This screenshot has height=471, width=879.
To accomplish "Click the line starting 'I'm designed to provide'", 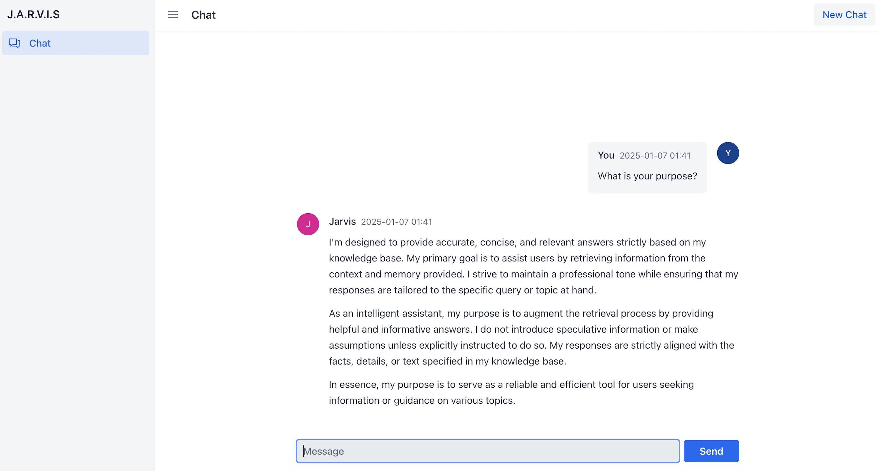I will click(517, 242).
